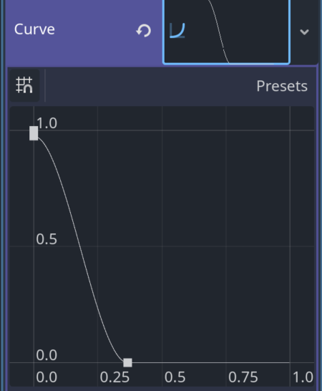The height and width of the screenshot is (391, 322).
Task: Click the falling curve line near 0.5 height
Action: tap(80, 246)
